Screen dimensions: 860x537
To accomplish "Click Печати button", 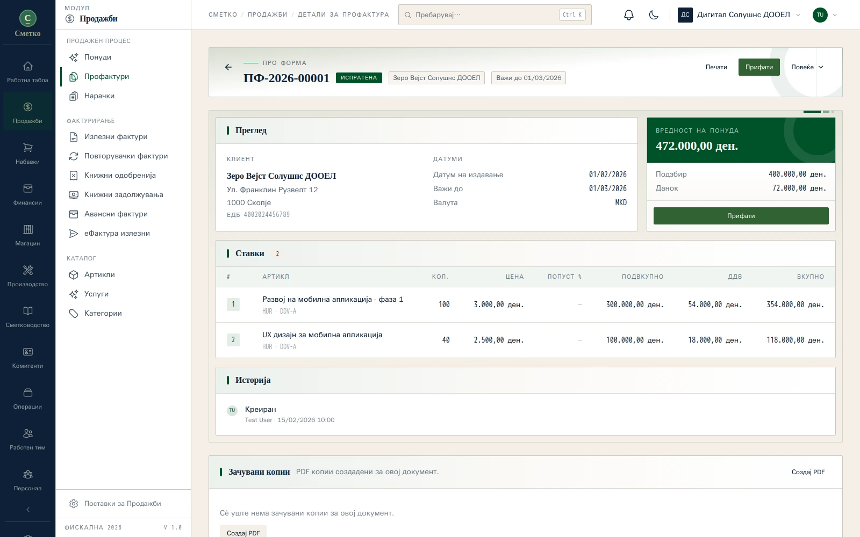I will coord(716,67).
